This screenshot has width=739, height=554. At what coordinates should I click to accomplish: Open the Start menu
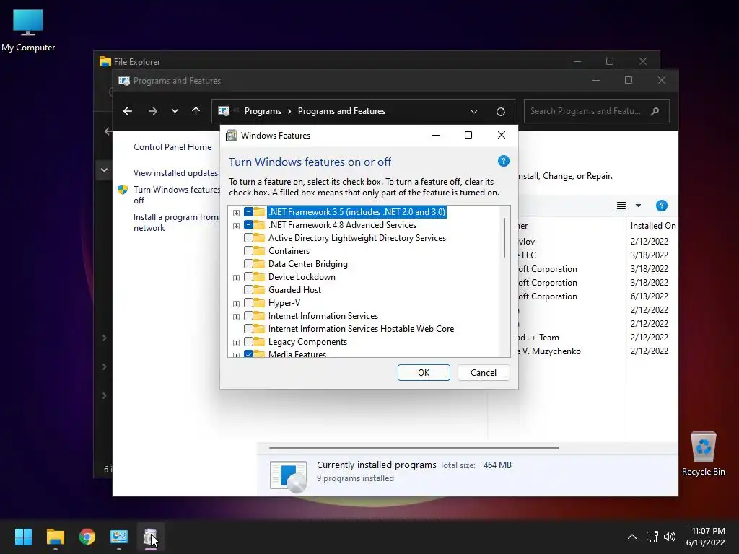tap(23, 537)
